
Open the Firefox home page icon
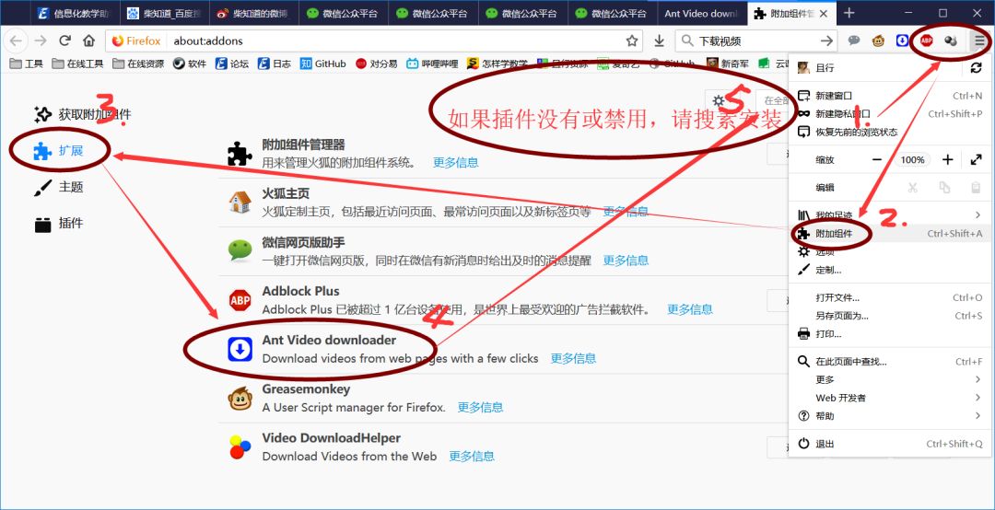coord(88,41)
